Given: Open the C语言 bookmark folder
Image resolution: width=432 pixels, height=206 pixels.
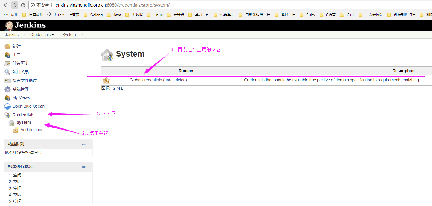Looking at the screenshot, I should point(328,15).
